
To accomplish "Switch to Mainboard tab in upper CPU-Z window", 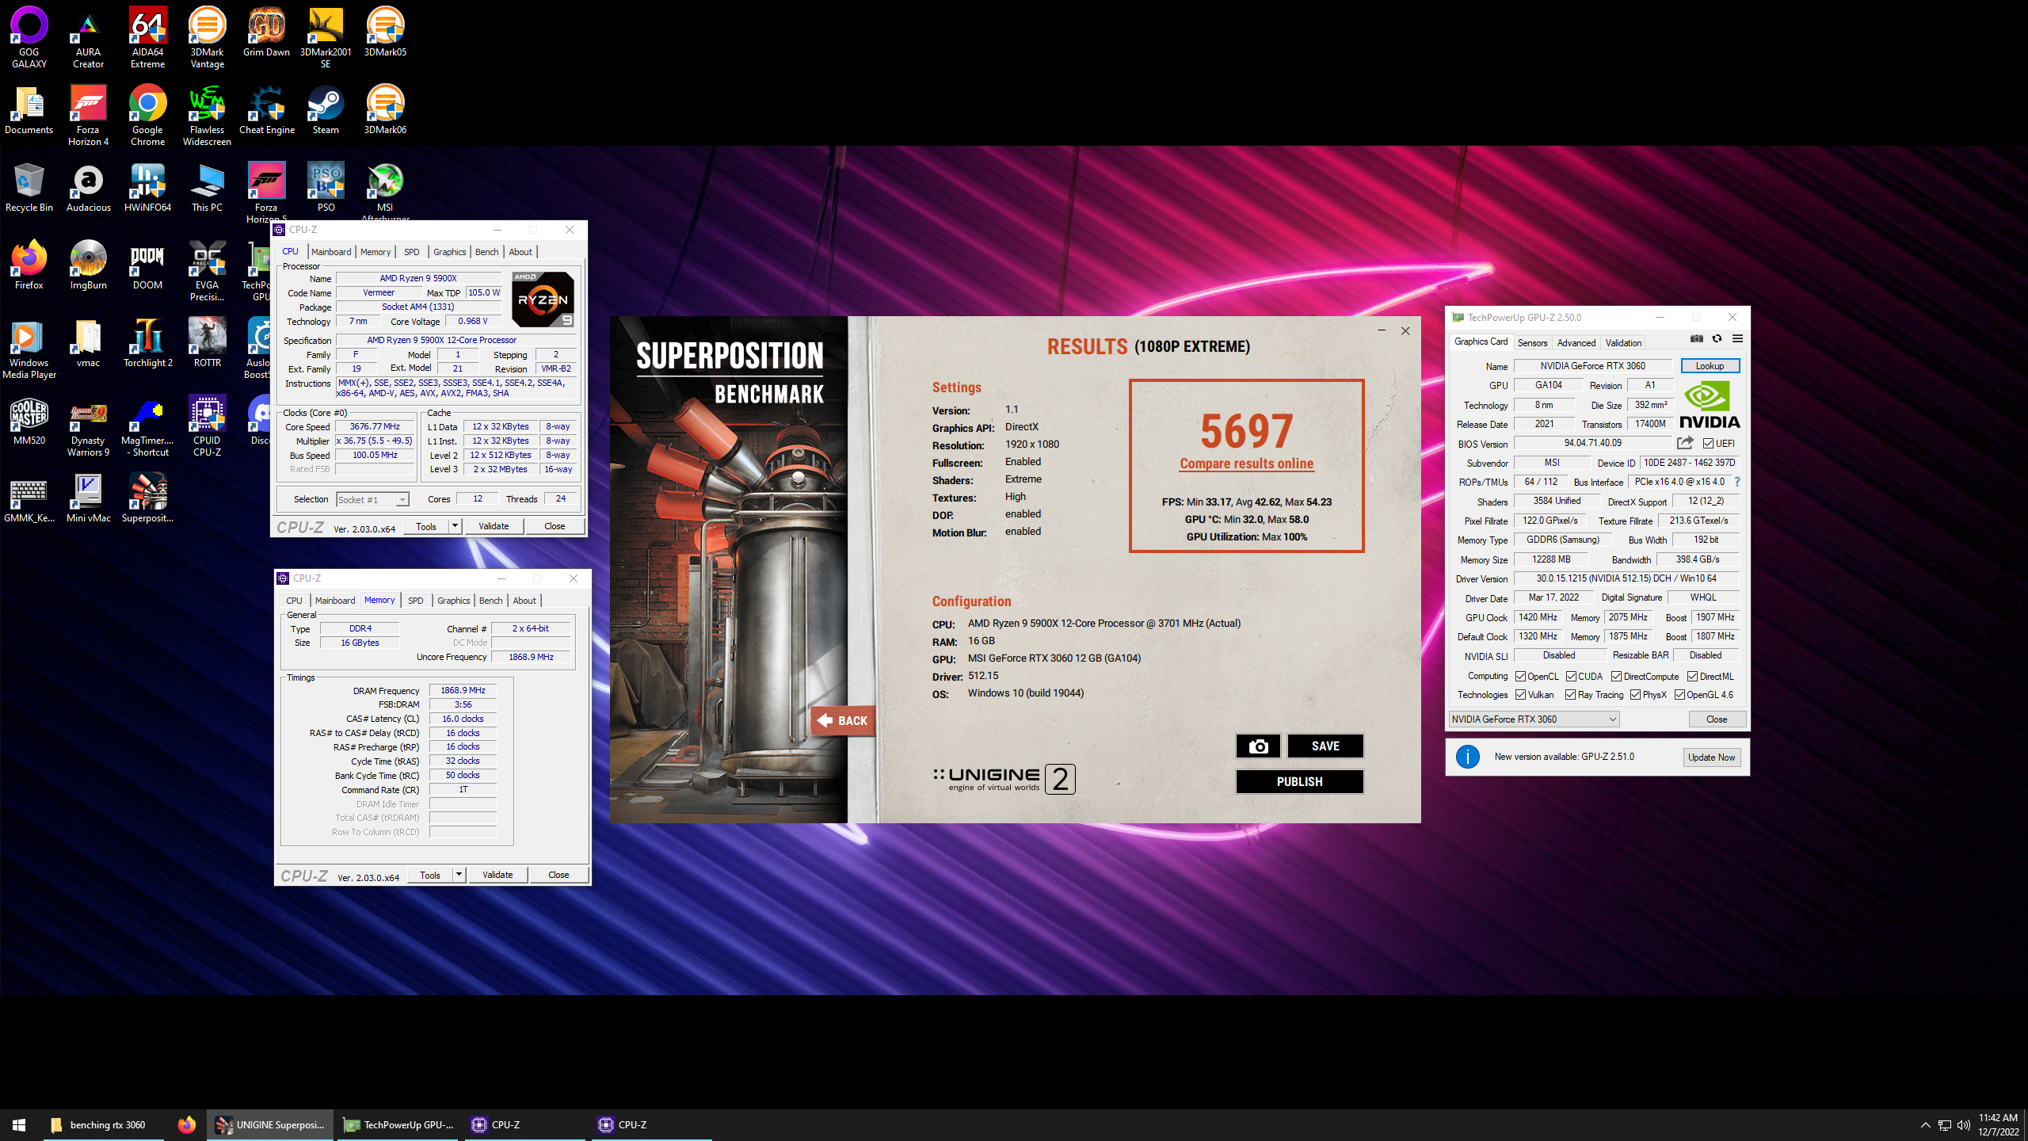I will pos(331,252).
